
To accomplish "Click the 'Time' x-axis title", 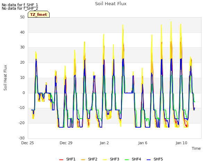I will coord(196,148).
